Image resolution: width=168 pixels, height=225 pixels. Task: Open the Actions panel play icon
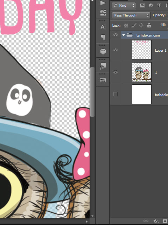[x=103, y=3]
